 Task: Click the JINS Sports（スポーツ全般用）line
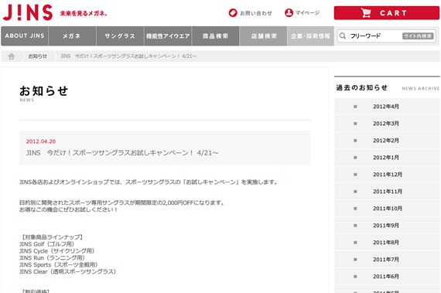click(x=59, y=264)
